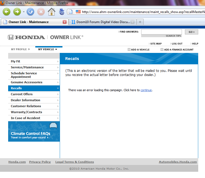This screenshot has height=178, width=205.
Task: Select Service/Maintenance in sidebar
Action: [x=34, y=68]
